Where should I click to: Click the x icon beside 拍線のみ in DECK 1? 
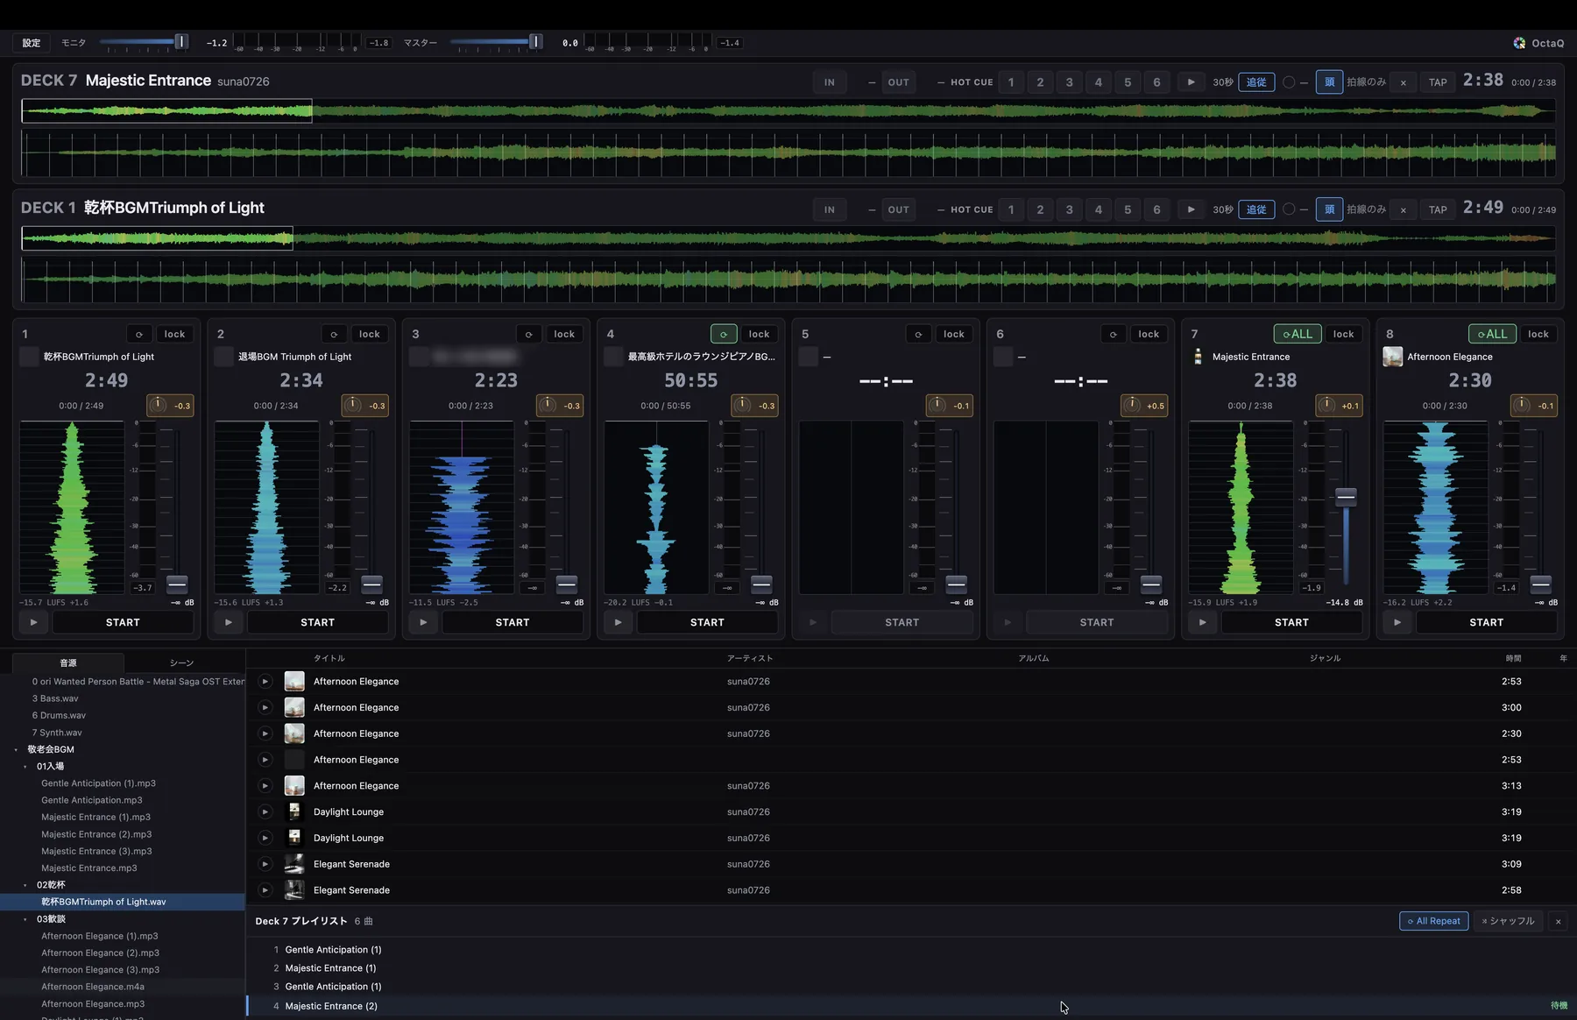[x=1404, y=209]
